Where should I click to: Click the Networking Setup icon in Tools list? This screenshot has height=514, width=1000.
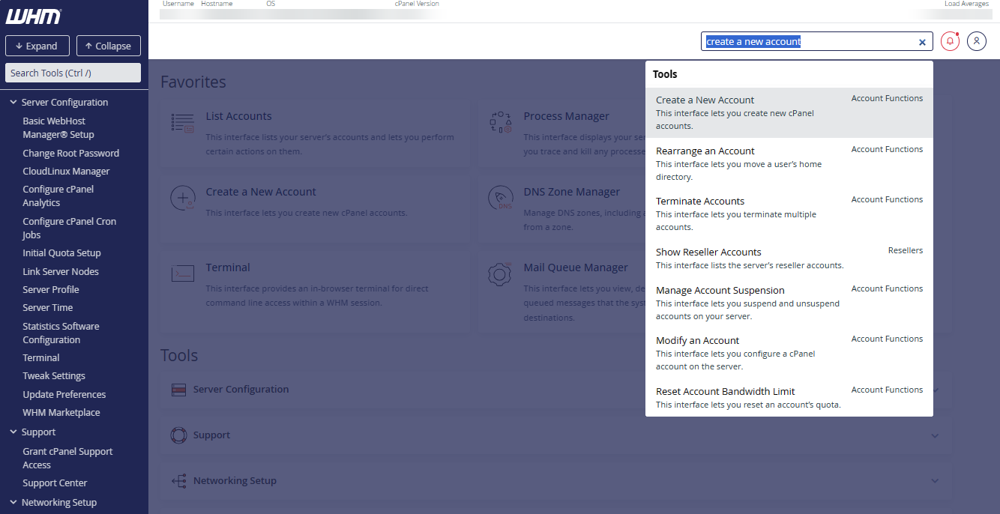[x=178, y=481]
